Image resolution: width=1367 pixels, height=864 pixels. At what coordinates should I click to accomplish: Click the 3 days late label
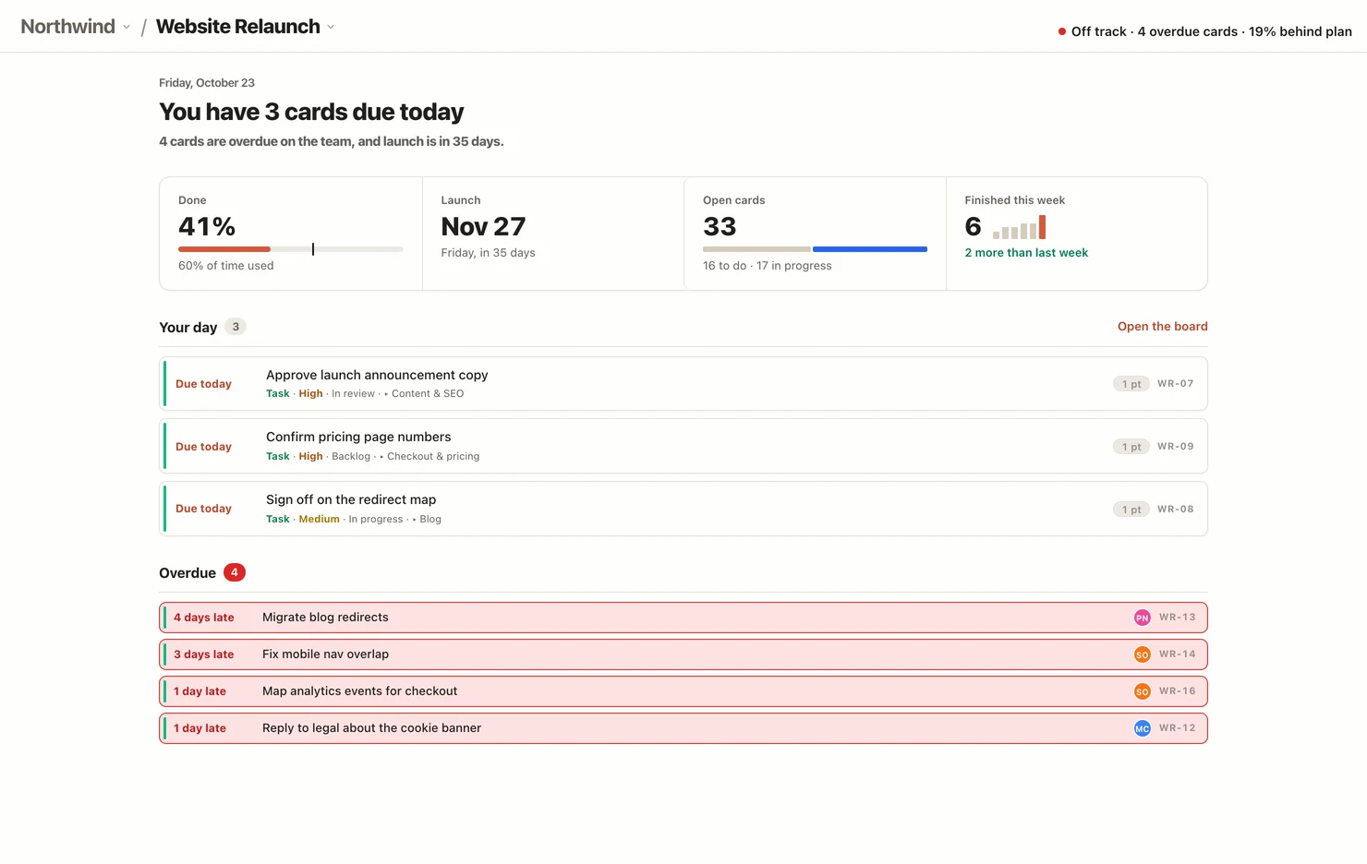pyautogui.click(x=204, y=654)
